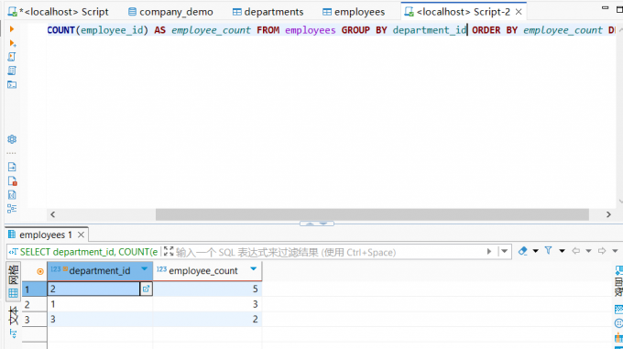Image resolution: width=623 pixels, height=349 pixels.
Task: Switch to the <localhost> Script tab
Action: click(59, 12)
